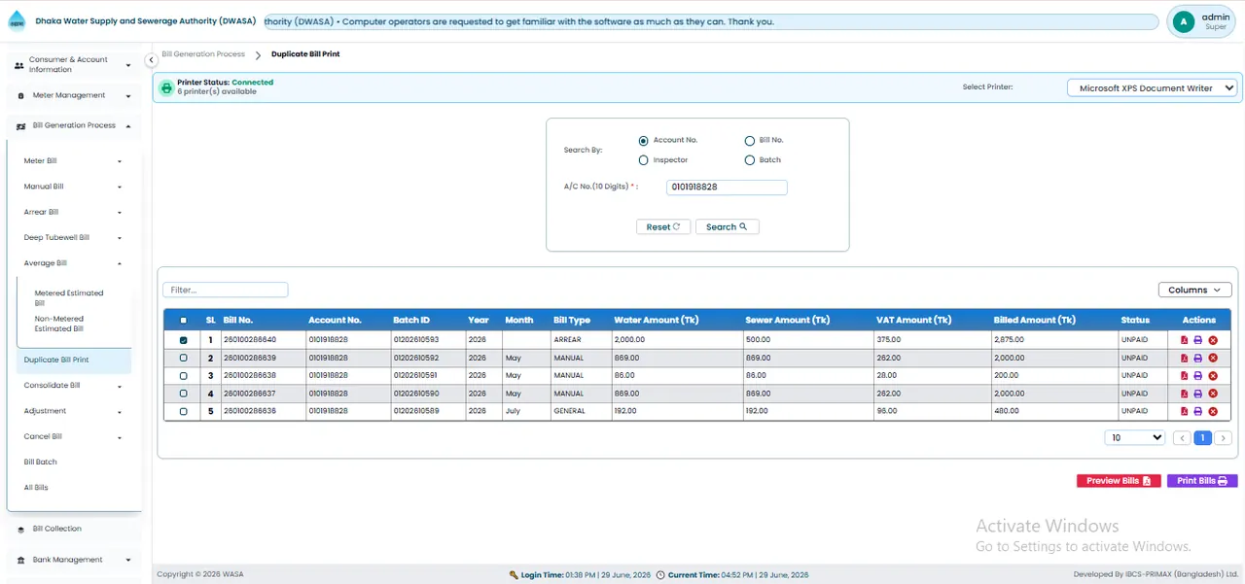This screenshot has width=1245, height=584.
Task: Open the admin user avatar
Action: (x=1183, y=21)
